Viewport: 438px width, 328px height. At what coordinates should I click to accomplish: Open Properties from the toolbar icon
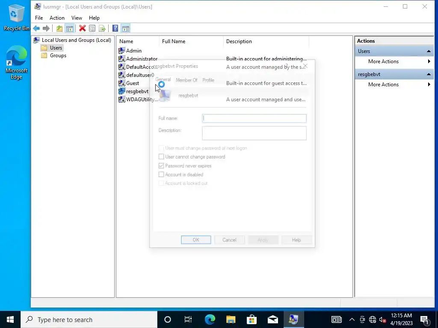pos(92,28)
